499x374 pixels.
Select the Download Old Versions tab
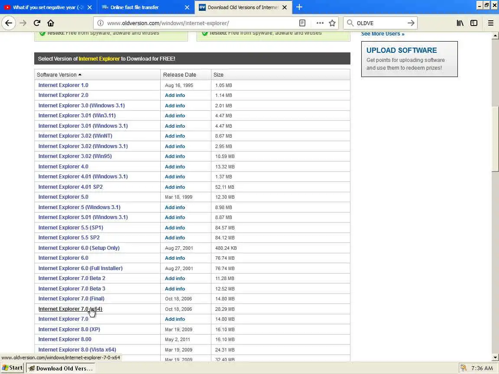243,7
